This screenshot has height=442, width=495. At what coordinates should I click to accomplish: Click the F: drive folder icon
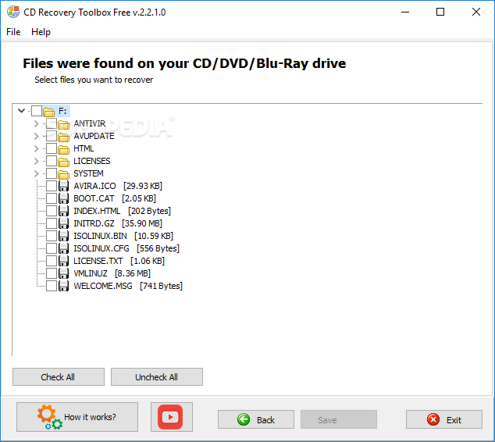[x=48, y=112]
